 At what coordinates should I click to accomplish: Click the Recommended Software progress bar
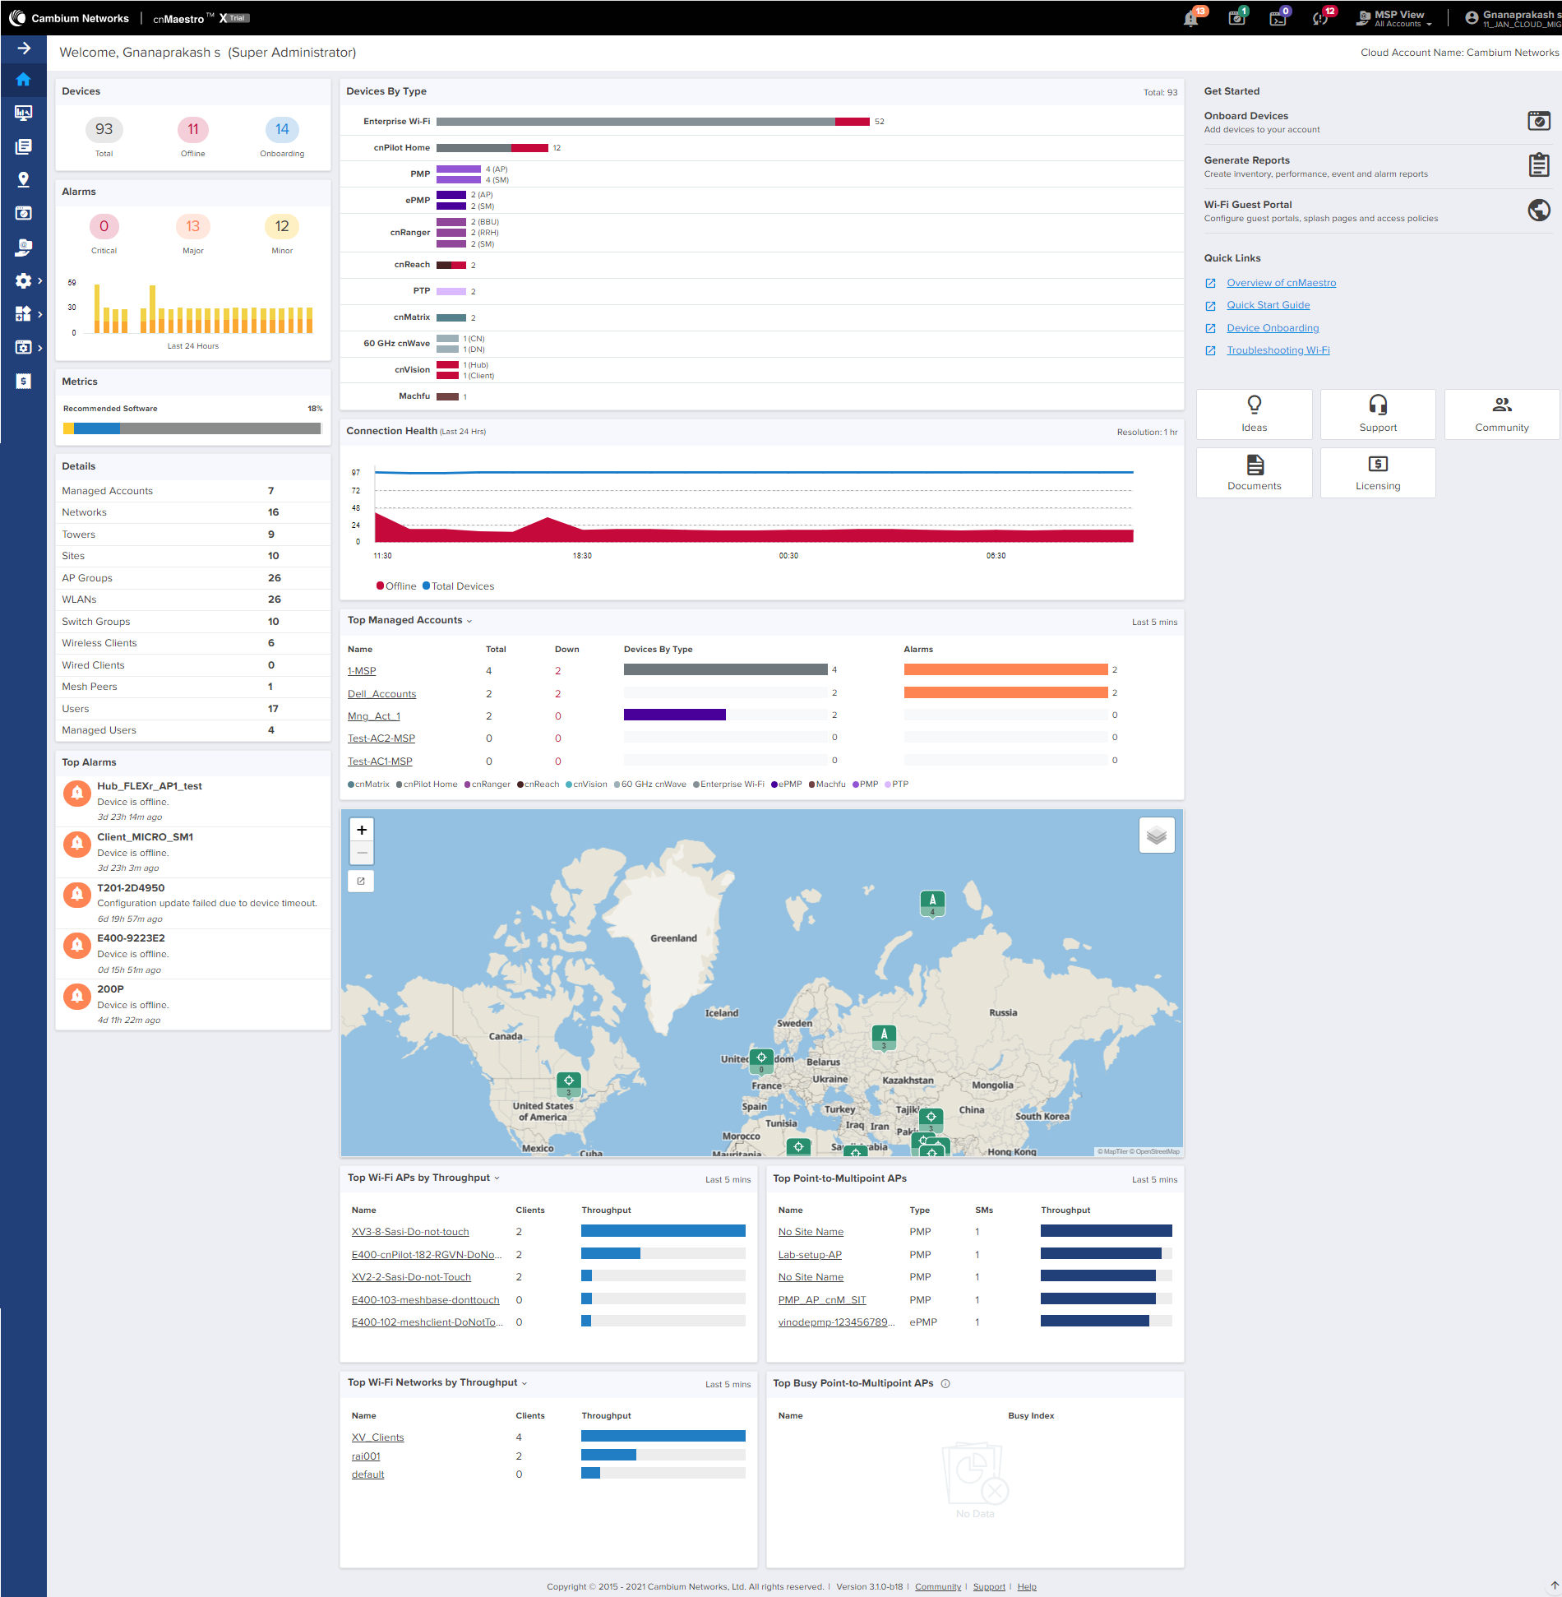192,428
